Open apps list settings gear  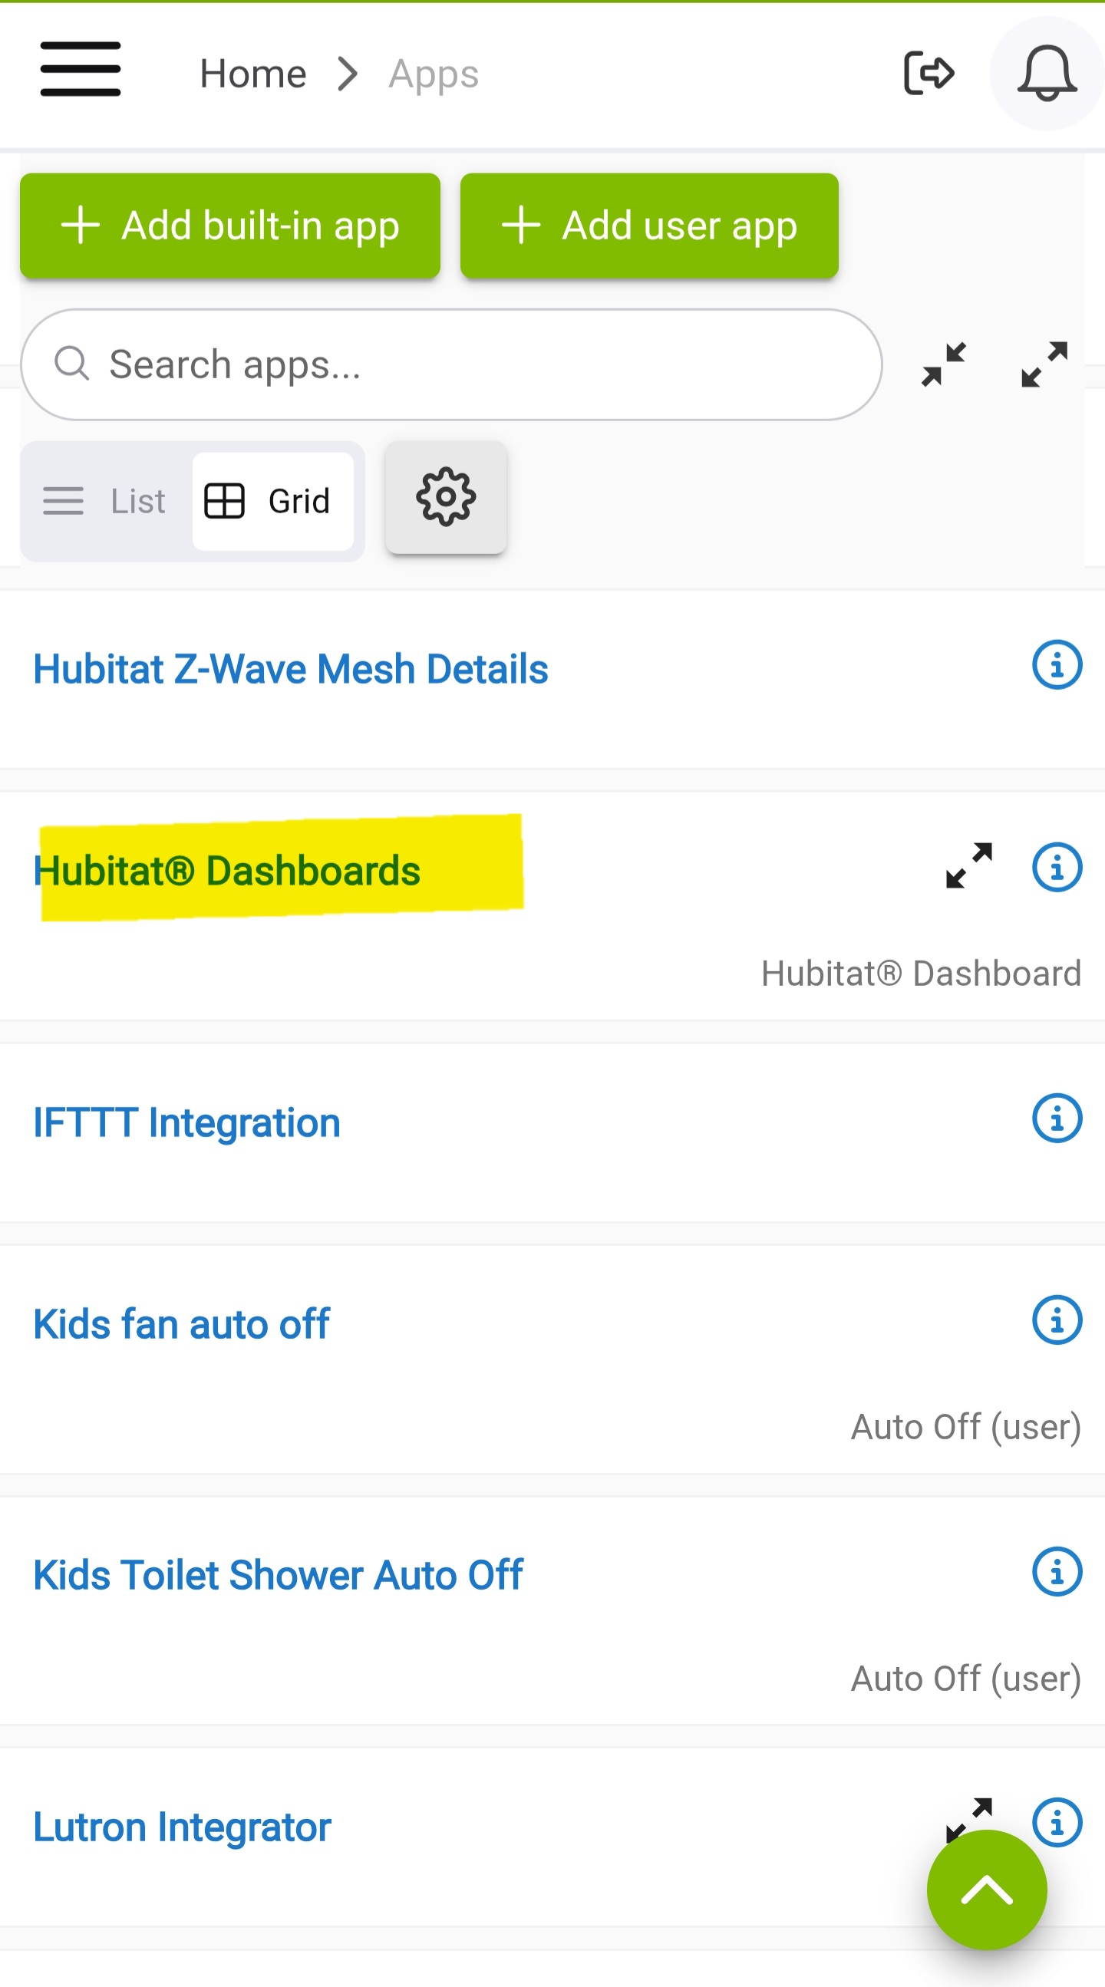(446, 498)
